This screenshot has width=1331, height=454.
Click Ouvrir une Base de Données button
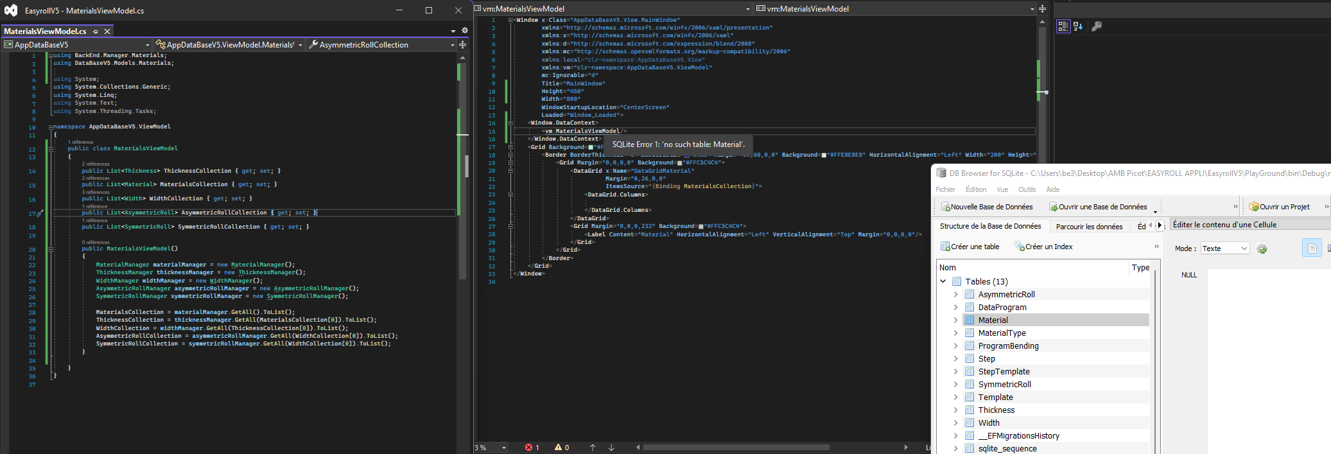[x=1098, y=207]
